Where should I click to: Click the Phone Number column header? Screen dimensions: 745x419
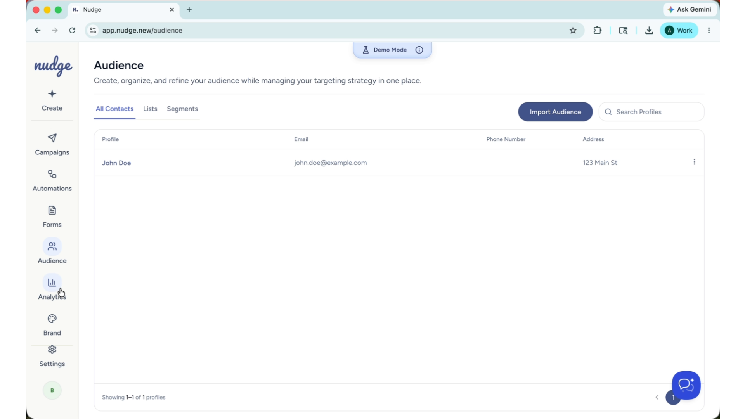click(506, 139)
